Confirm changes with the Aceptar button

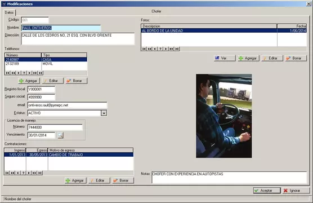267,191
